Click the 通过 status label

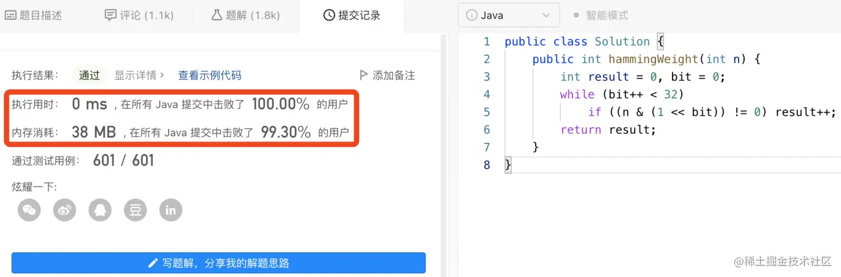click(90, 75)
